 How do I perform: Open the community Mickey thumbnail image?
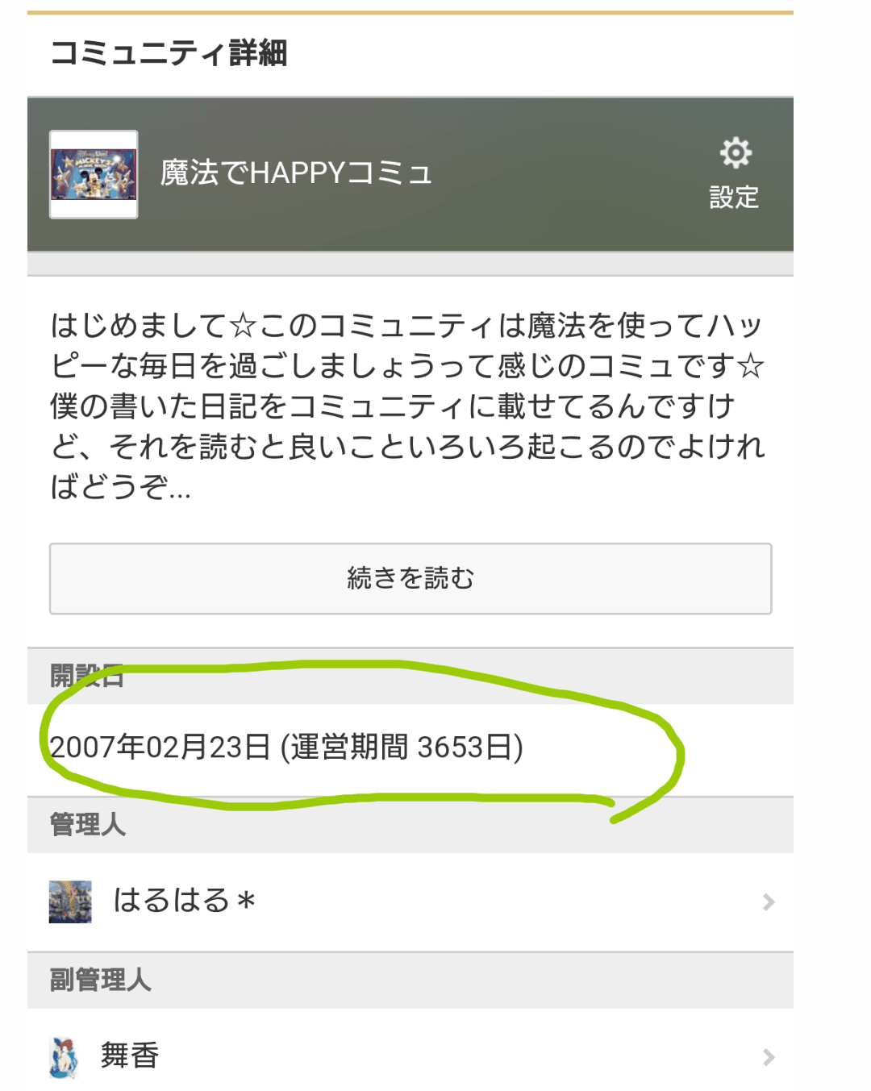coord(94,174)
